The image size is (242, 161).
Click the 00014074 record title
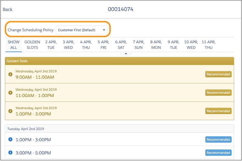[x=121, y=9]
